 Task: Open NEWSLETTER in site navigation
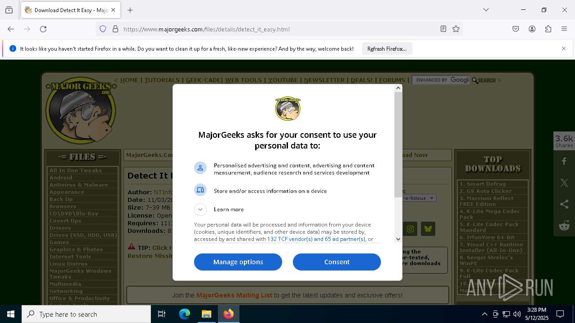click(324, 80)
